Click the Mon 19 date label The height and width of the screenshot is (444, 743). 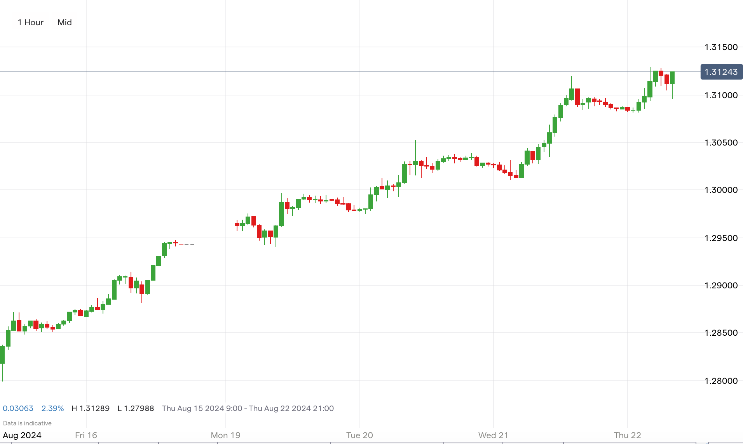(x=225, y=435)
